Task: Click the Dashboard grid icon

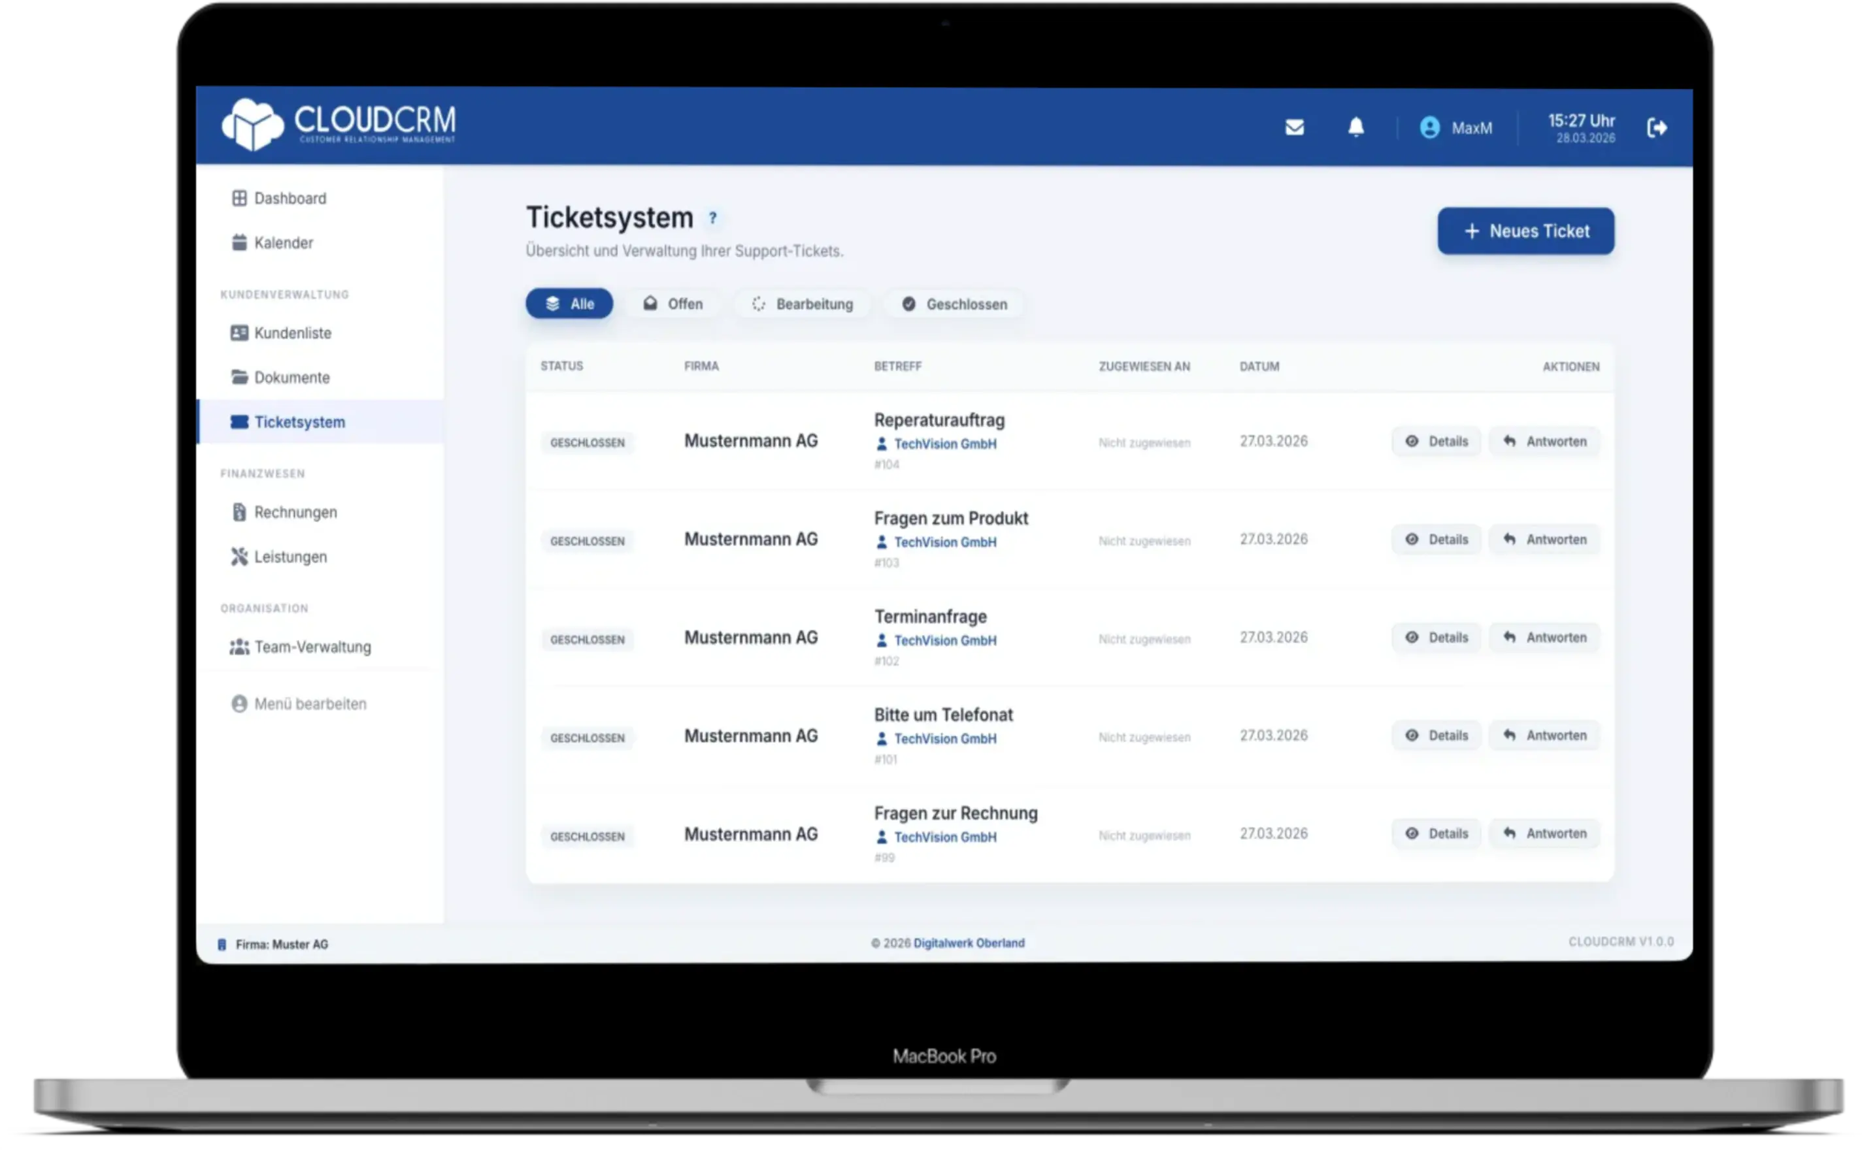Action: tap(239, 198)
